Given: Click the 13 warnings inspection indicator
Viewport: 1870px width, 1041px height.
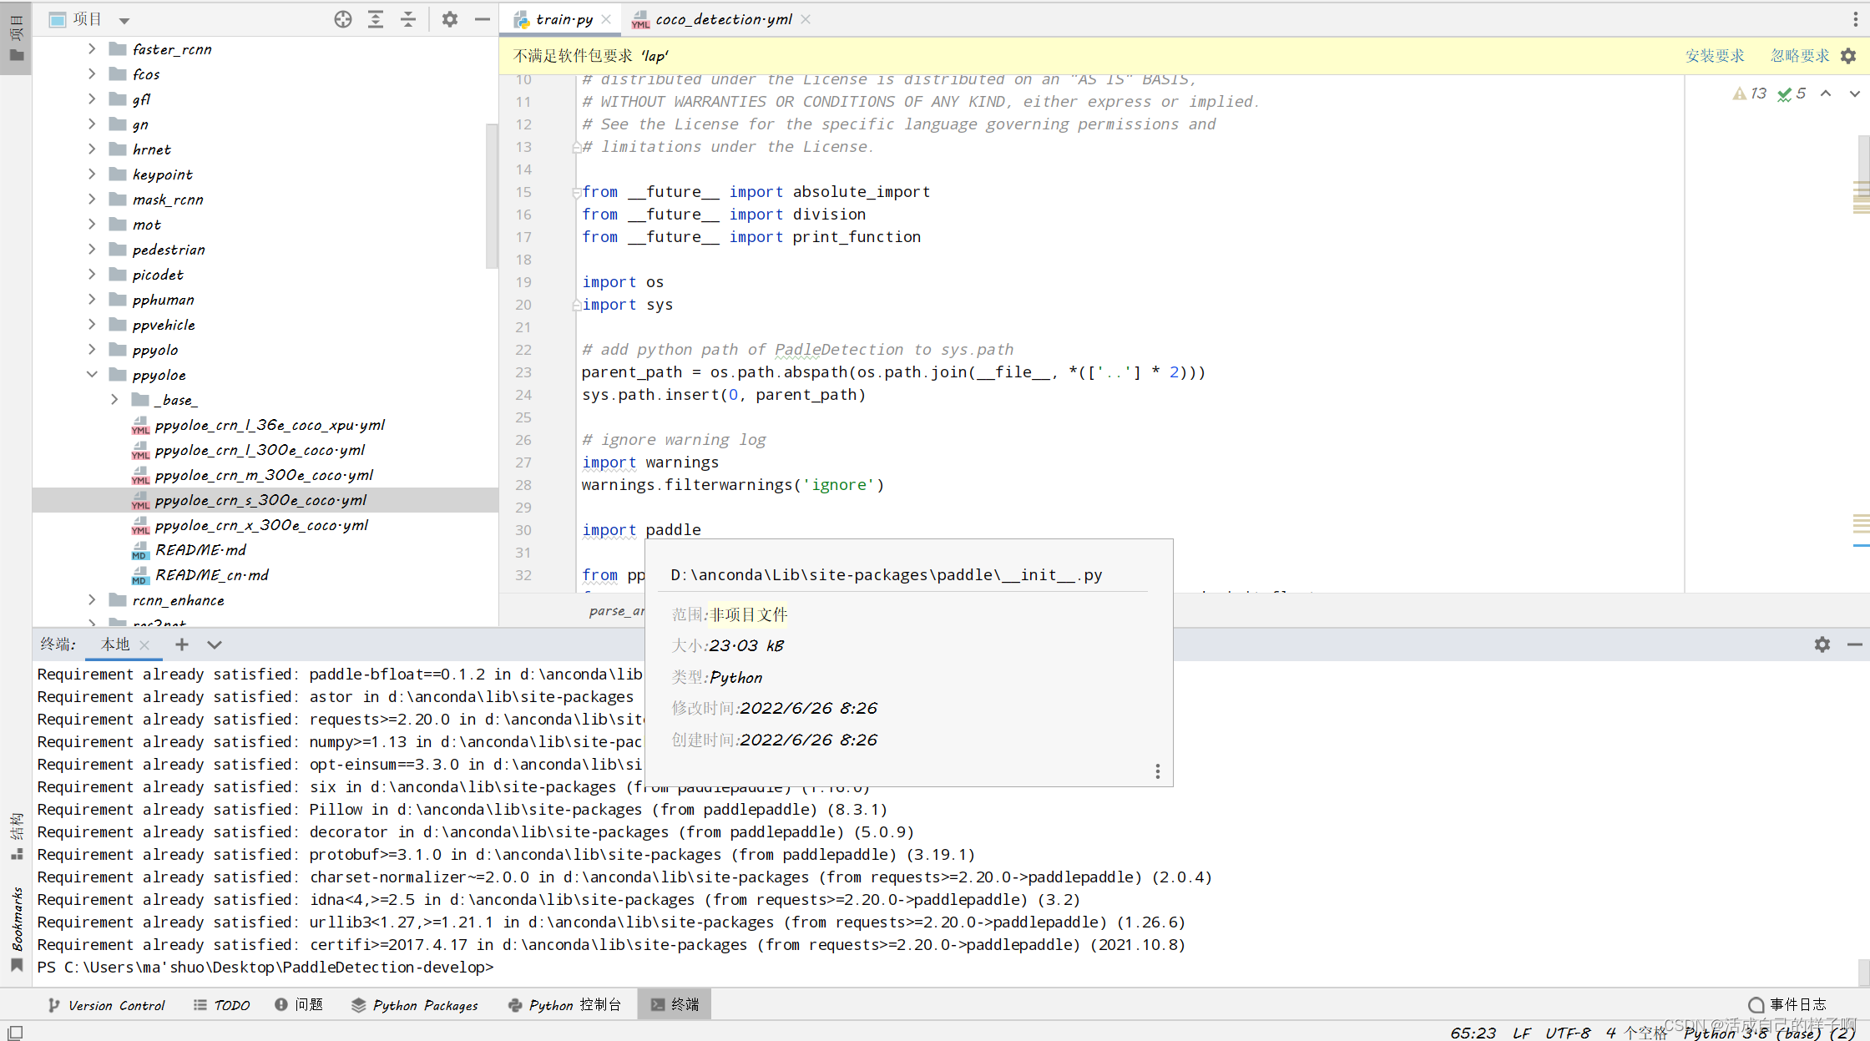Looking at the screenshot, I should [x=1748, y=93].
